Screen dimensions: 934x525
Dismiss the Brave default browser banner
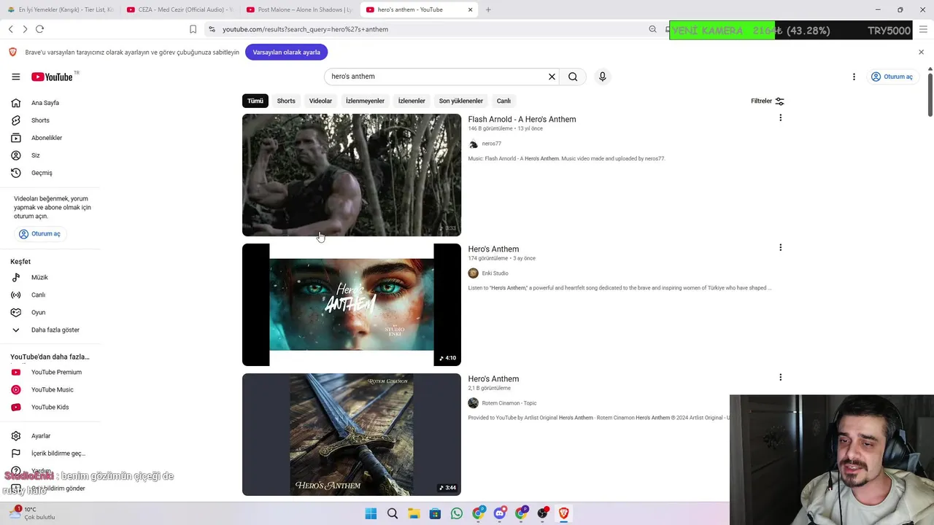pyautogui.click(x=921, y=52)
